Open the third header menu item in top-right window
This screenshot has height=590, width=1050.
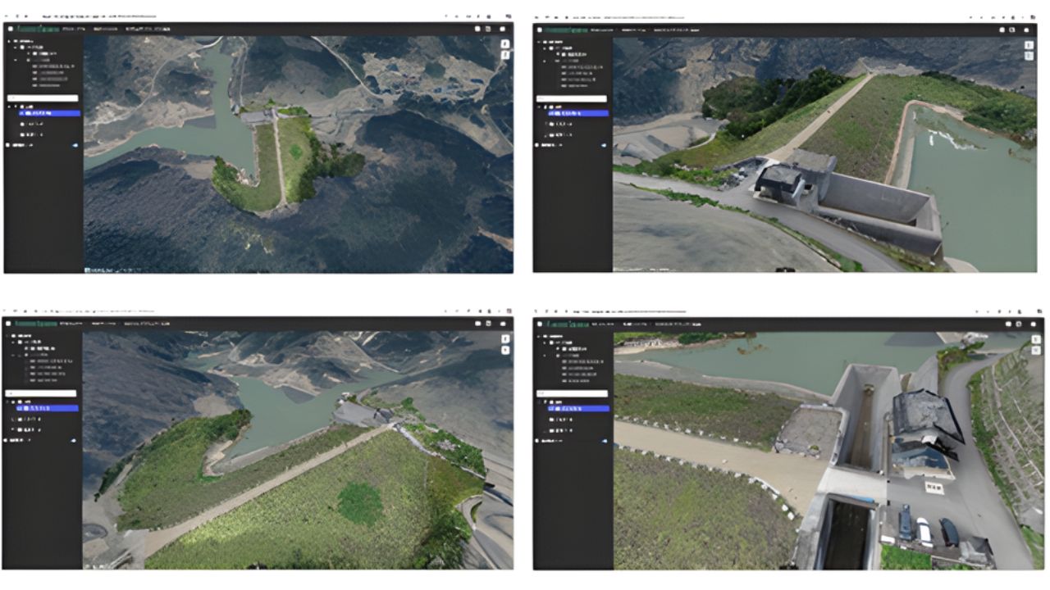click(x=669, y=29)
